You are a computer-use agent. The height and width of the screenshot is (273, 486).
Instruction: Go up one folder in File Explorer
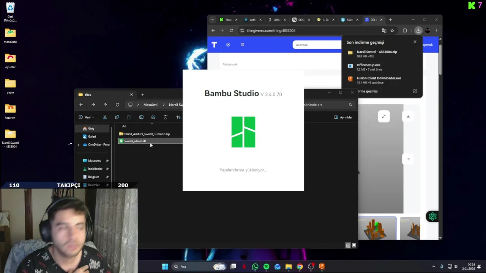click(105, 105)
